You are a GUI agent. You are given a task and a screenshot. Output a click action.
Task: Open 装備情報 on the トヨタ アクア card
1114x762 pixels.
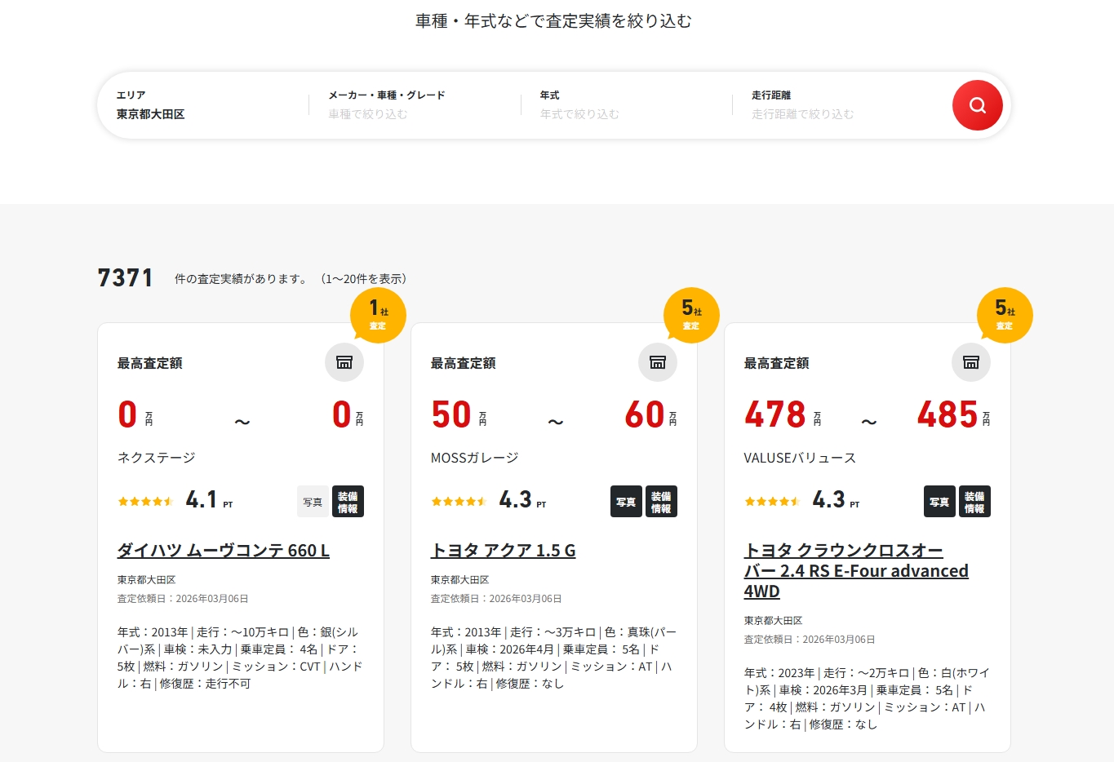point(661,502)
